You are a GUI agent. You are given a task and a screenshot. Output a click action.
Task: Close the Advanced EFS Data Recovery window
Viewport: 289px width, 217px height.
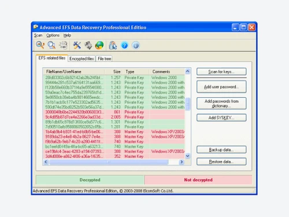251,27
